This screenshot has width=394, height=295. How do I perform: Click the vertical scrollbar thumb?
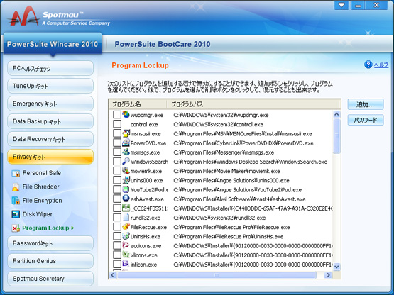(x=336, y=136)
